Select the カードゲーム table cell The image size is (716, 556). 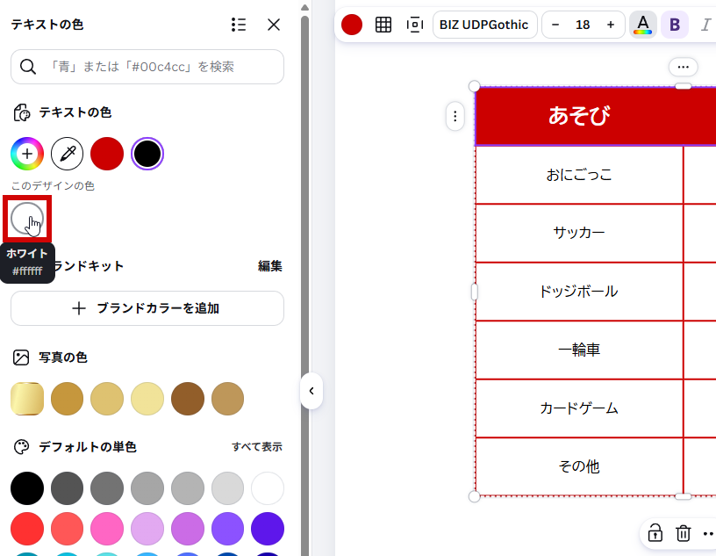click(579, 408)
